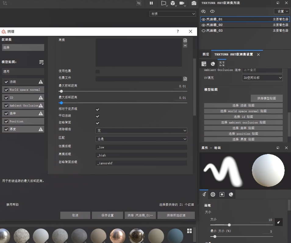
Task: Switch to the 图层 tab
Action: pyautogui.click(x=206, y=54)
